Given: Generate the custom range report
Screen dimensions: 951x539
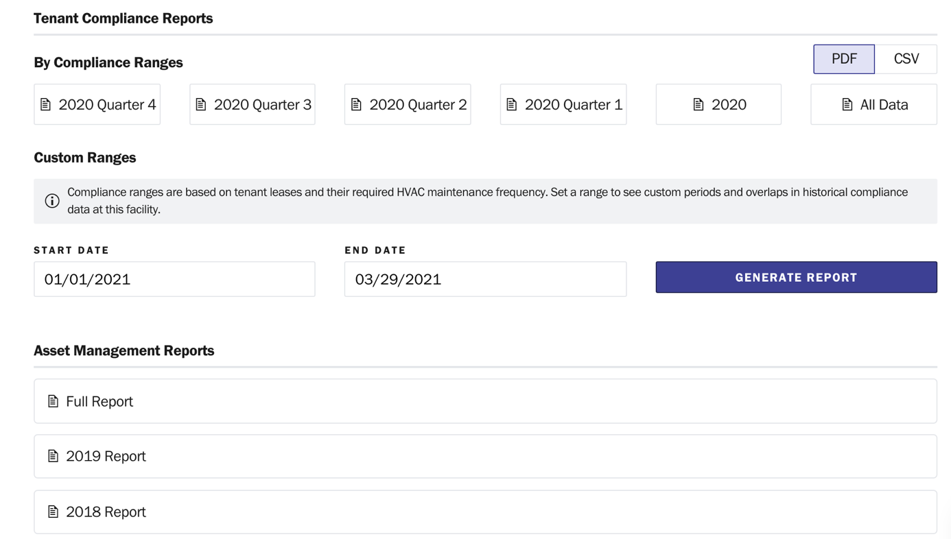Looking at the screenshot, I should point(796,277).
